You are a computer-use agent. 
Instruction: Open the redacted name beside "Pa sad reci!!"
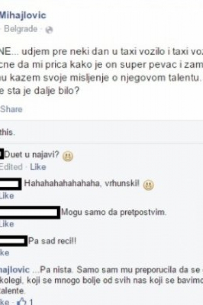[13, 241]
